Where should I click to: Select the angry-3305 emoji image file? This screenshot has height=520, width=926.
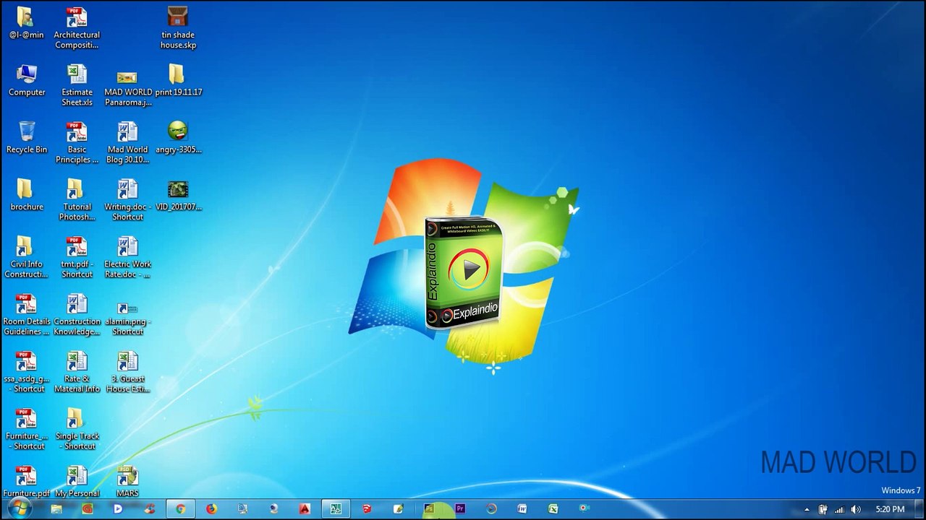178,137
